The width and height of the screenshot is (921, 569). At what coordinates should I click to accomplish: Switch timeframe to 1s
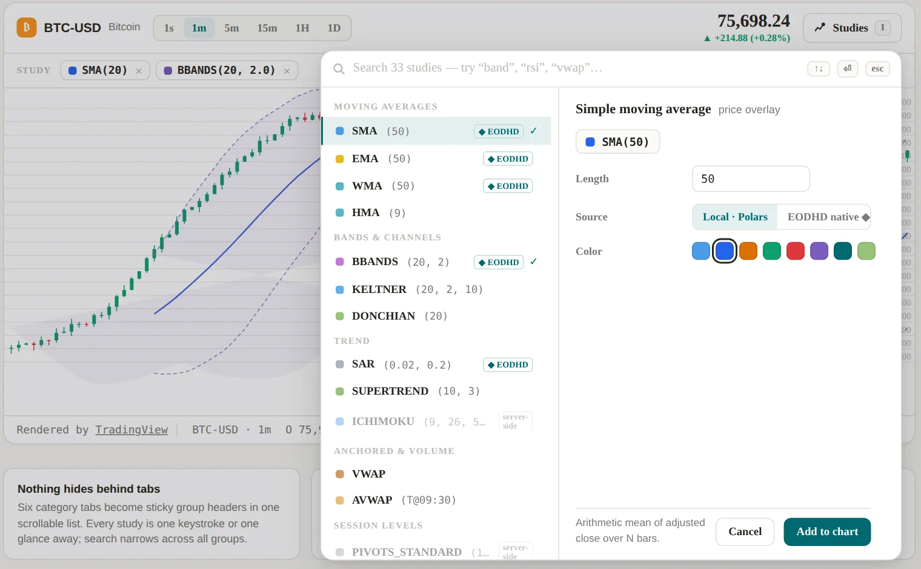pos(169,28)
